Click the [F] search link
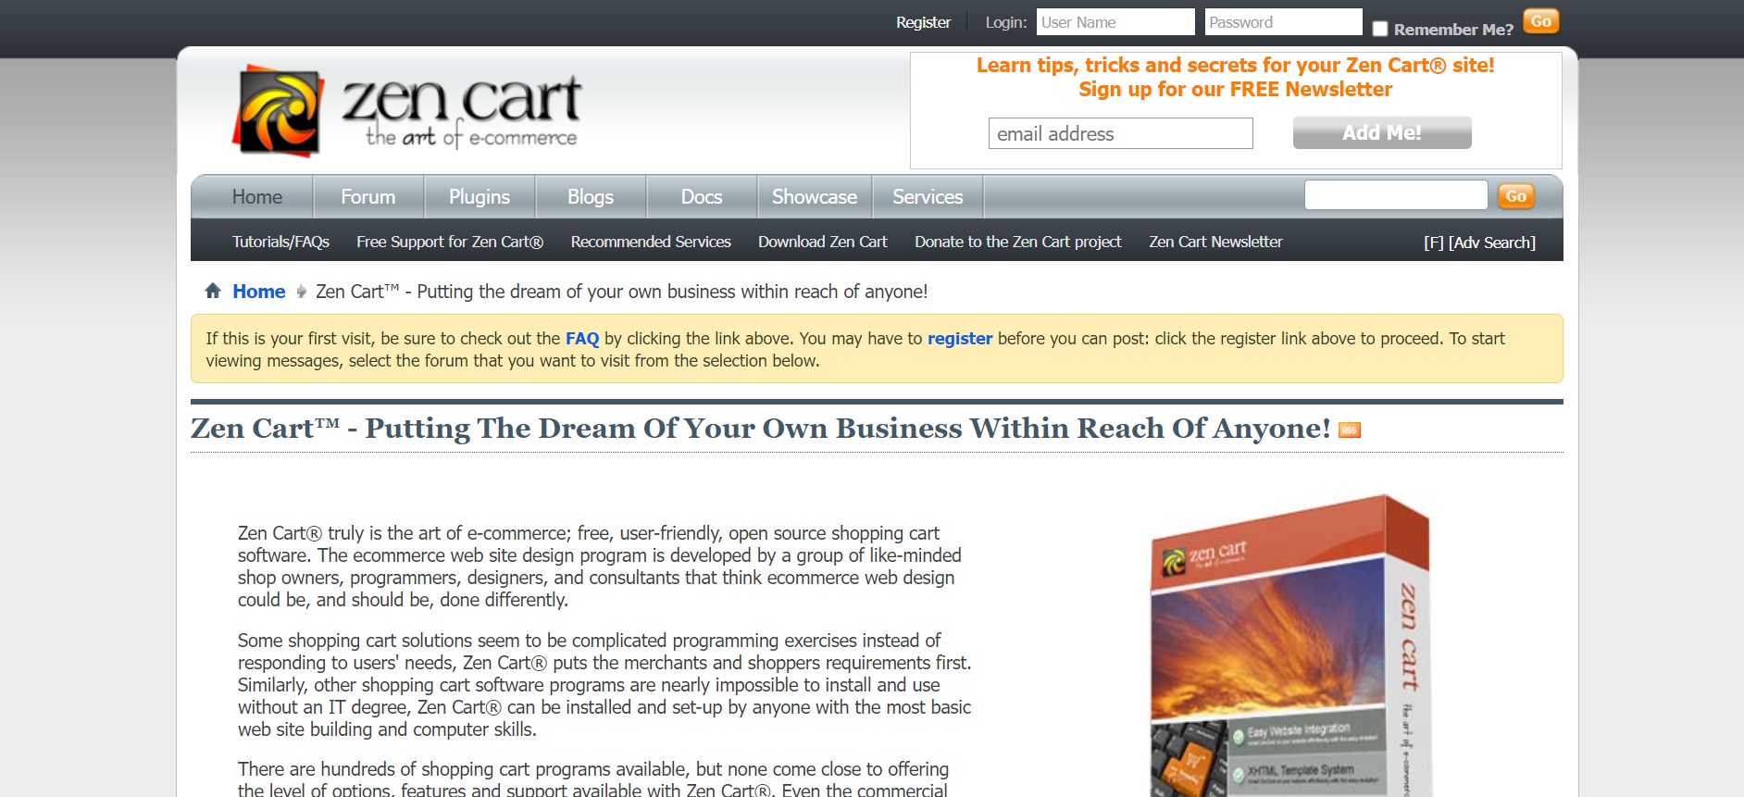This screenshot has height=797, width=1744. pyautogui.click(x=1433, y=243)
